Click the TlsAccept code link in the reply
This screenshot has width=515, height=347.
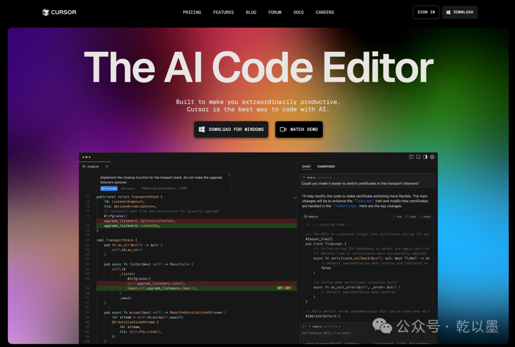(363, 201)
